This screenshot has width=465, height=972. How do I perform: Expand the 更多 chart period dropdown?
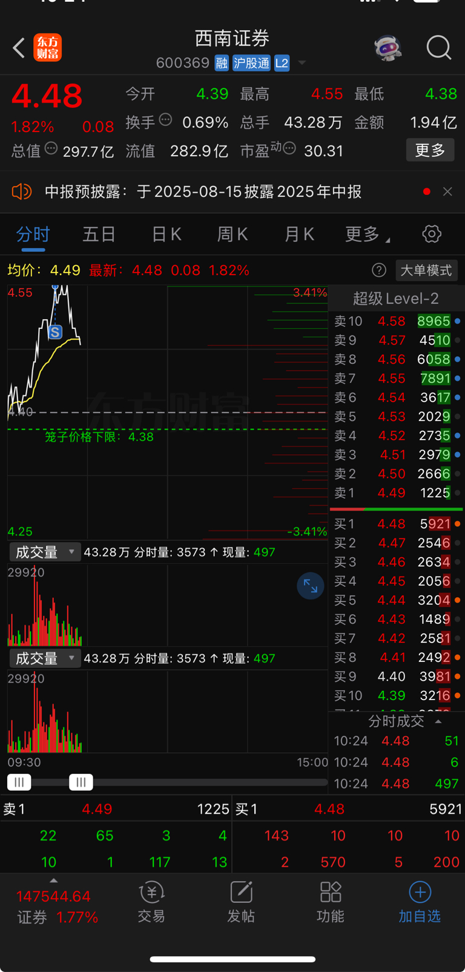coord(367,234)
